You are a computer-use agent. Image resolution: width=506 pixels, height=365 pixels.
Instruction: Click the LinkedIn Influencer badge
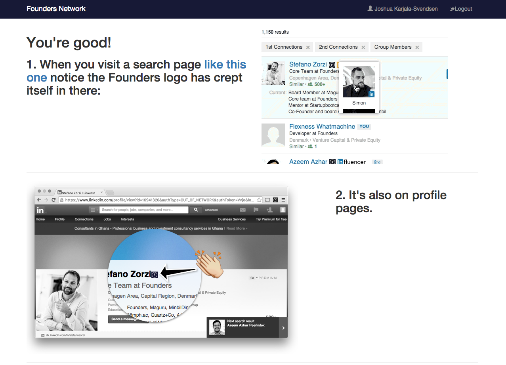351,162
